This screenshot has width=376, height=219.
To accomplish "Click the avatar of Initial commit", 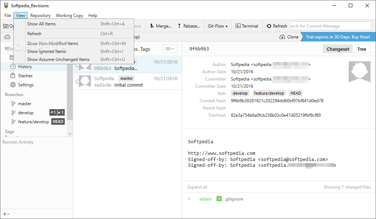I will tap(85, 81).
